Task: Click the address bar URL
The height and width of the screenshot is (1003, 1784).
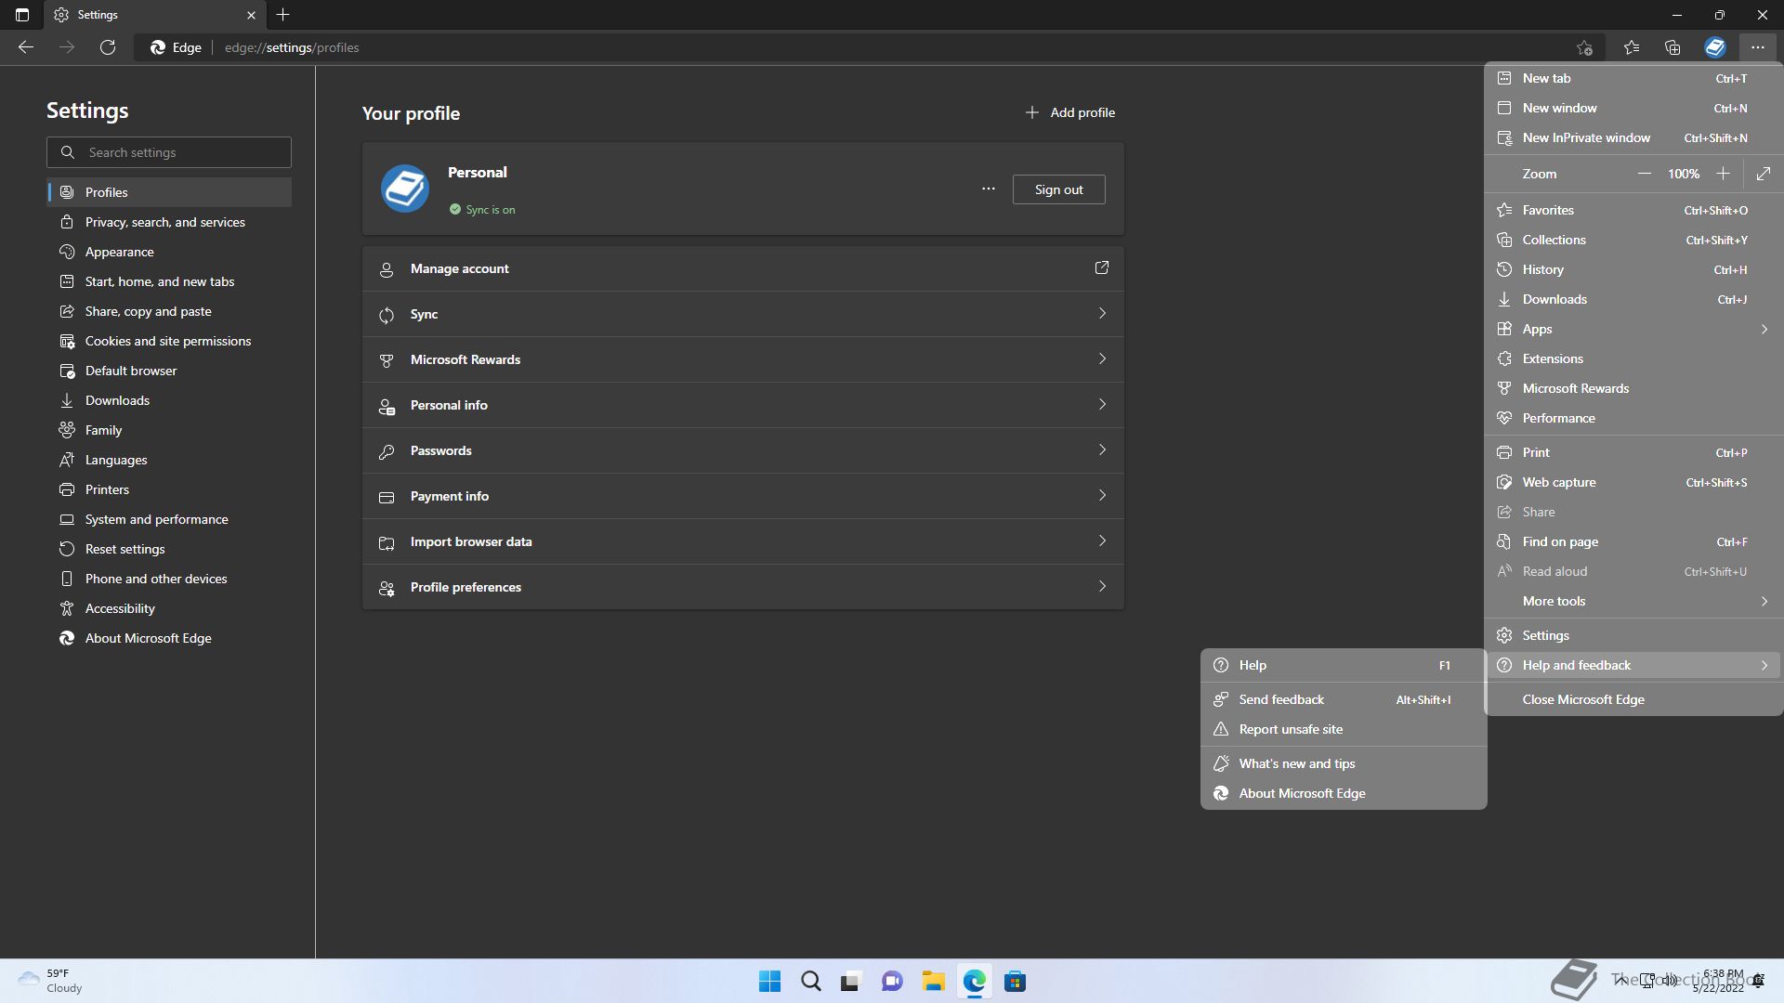Action: pyautogui.click(x=292, y=47)
